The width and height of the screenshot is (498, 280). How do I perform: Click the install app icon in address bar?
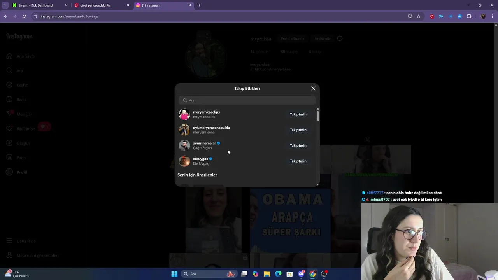point(410,16)
